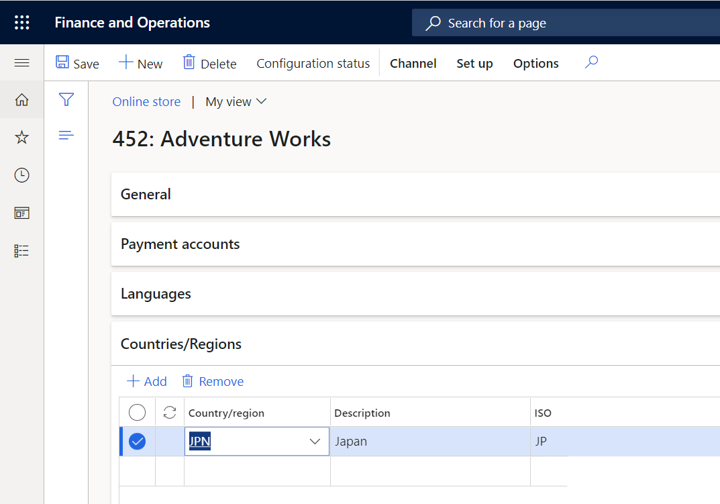
Task: Refresh the grid with circular arrows icon
Action: [x=170, y=412]
